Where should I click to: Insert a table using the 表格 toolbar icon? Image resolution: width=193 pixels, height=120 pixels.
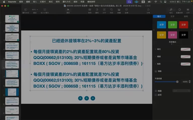pyautogui.click(x=90, y=11)
